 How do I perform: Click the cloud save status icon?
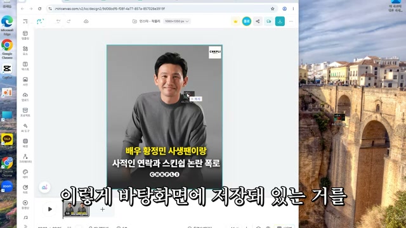(86, 21)
